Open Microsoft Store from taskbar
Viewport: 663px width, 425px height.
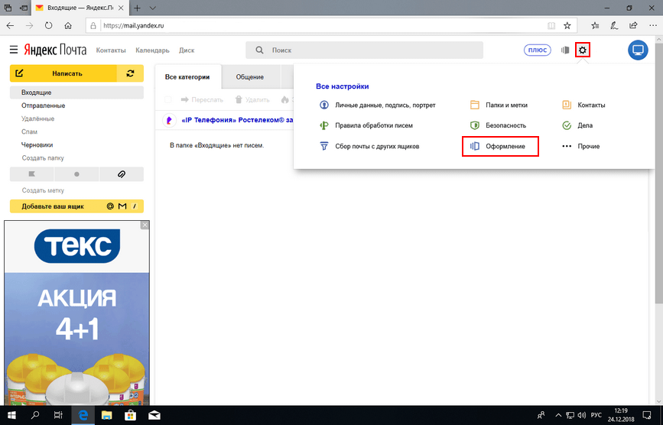130,415
